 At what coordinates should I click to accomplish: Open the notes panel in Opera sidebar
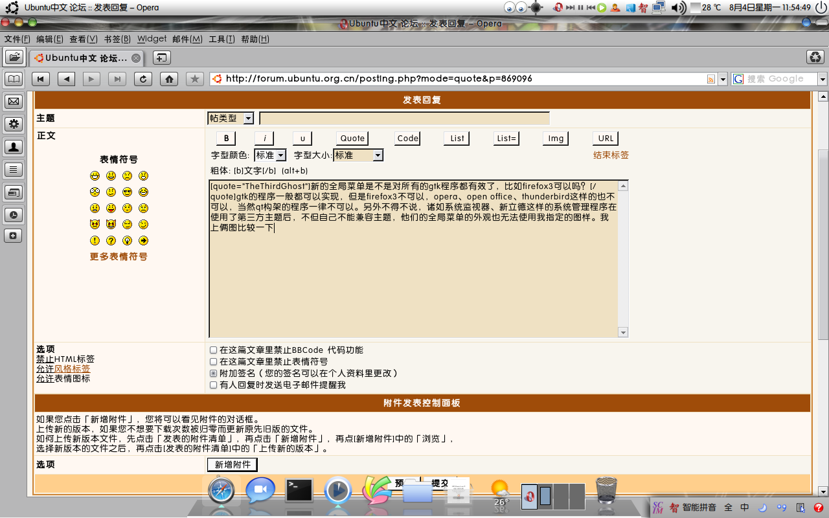(x=14, y=170)
